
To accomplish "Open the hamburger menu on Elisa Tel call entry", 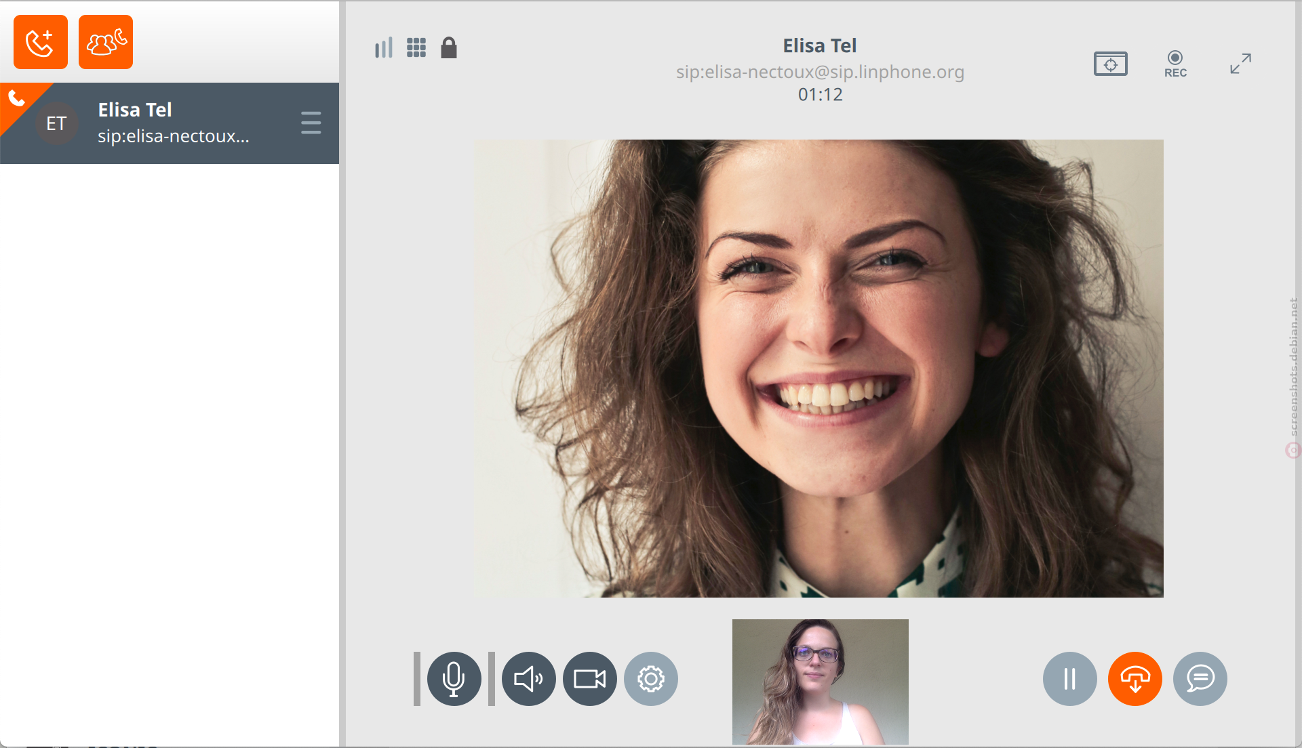I will 311,123.
